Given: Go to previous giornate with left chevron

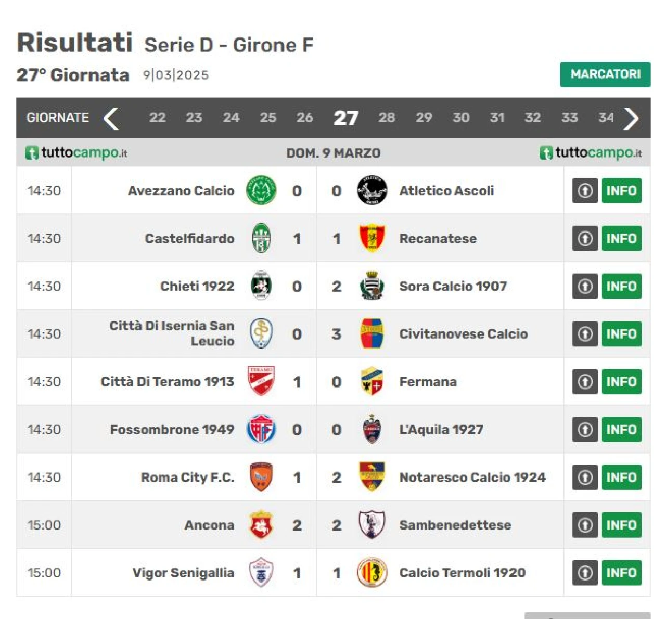Looking at the screenshot, I should pyautogui.click(x=111, y=118).
